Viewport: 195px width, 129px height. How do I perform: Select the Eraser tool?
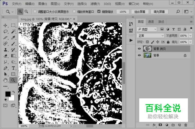click(x=5, y=56)
